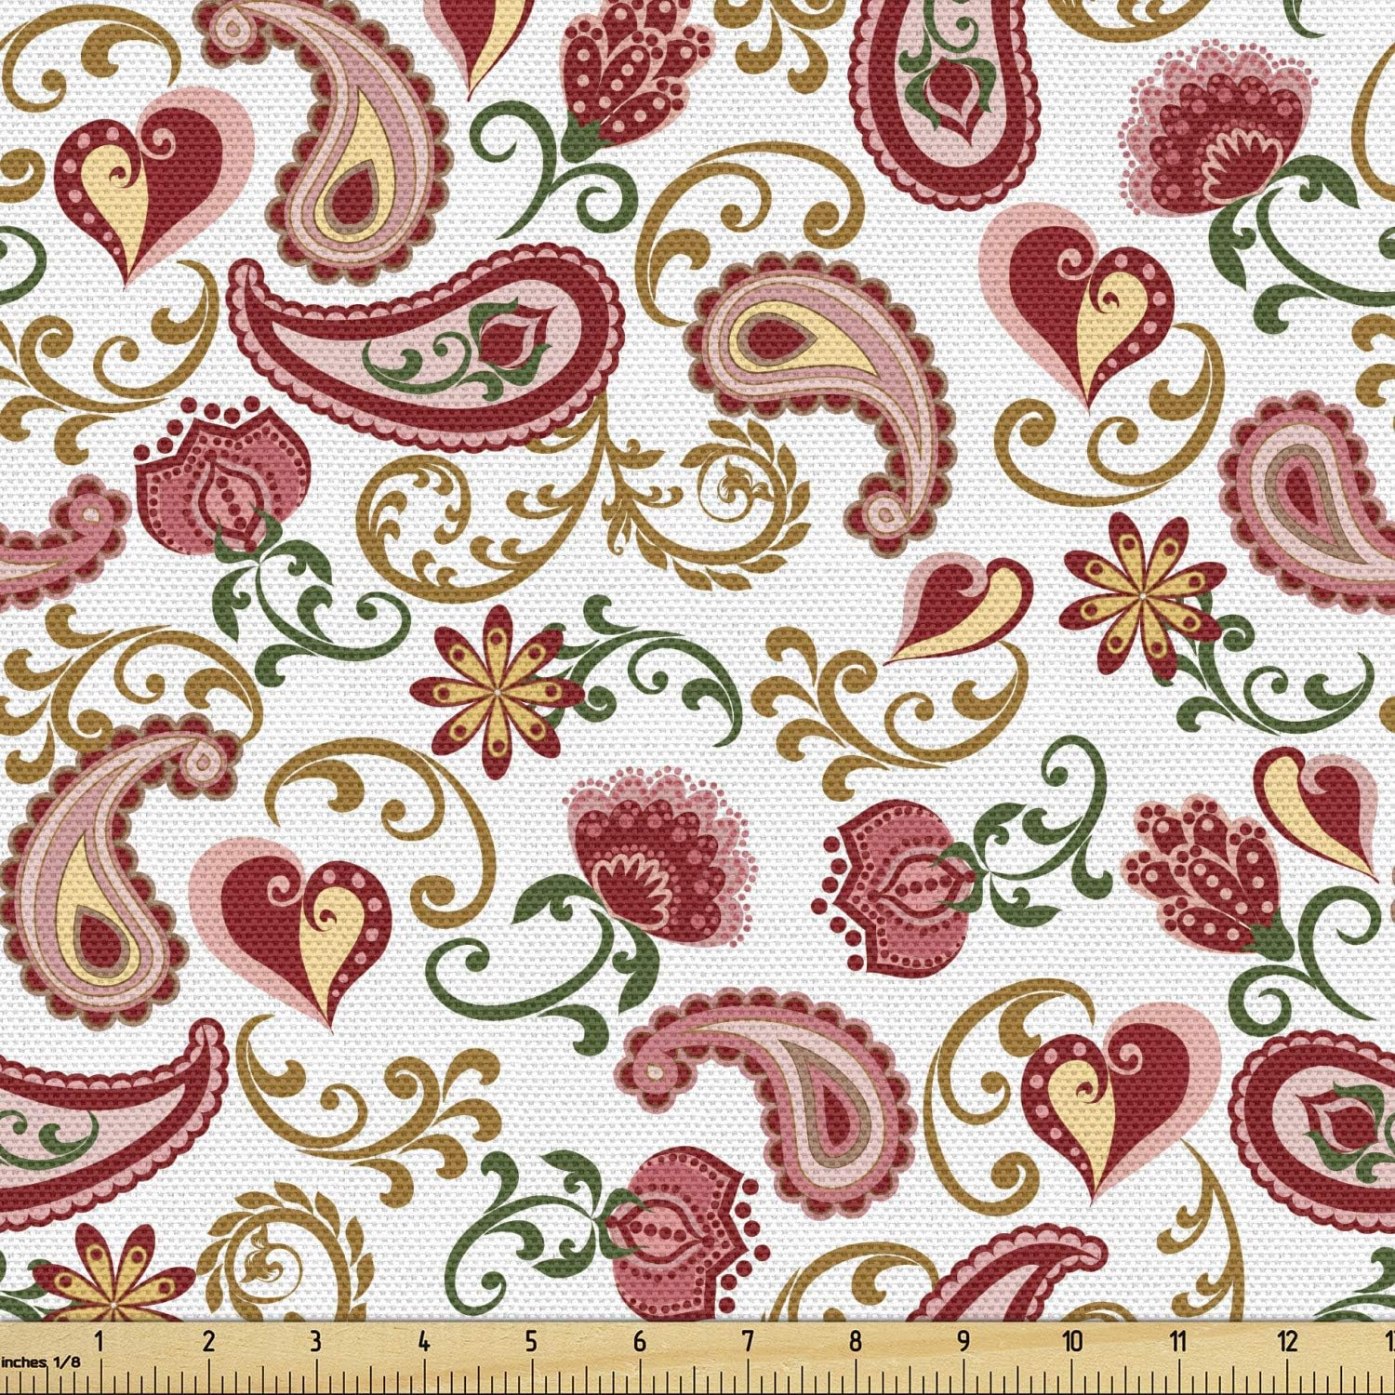Select the ruler number 6
Viewport: 1395px width, 1395px height.
point(639,1341)
